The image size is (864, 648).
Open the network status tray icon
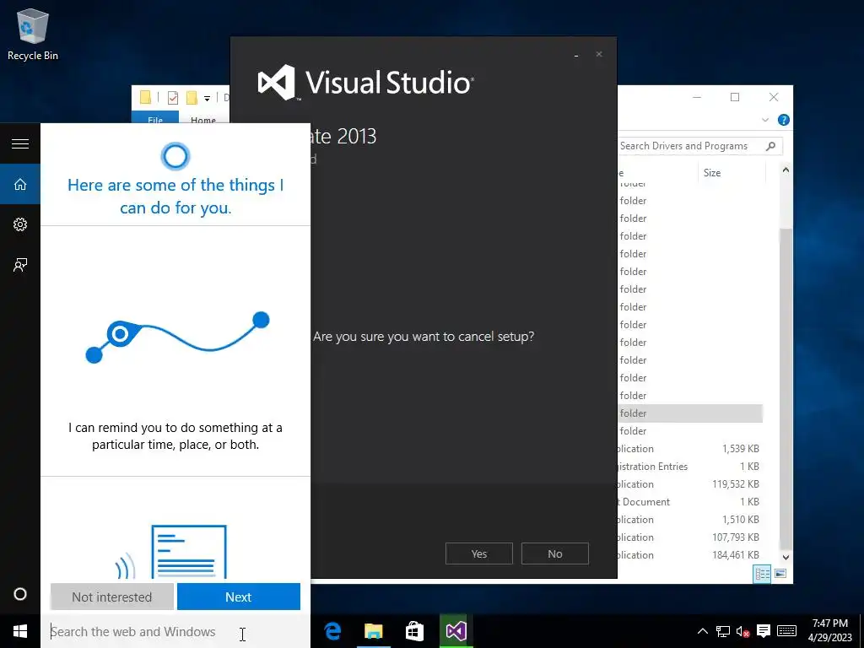[722, 631]
